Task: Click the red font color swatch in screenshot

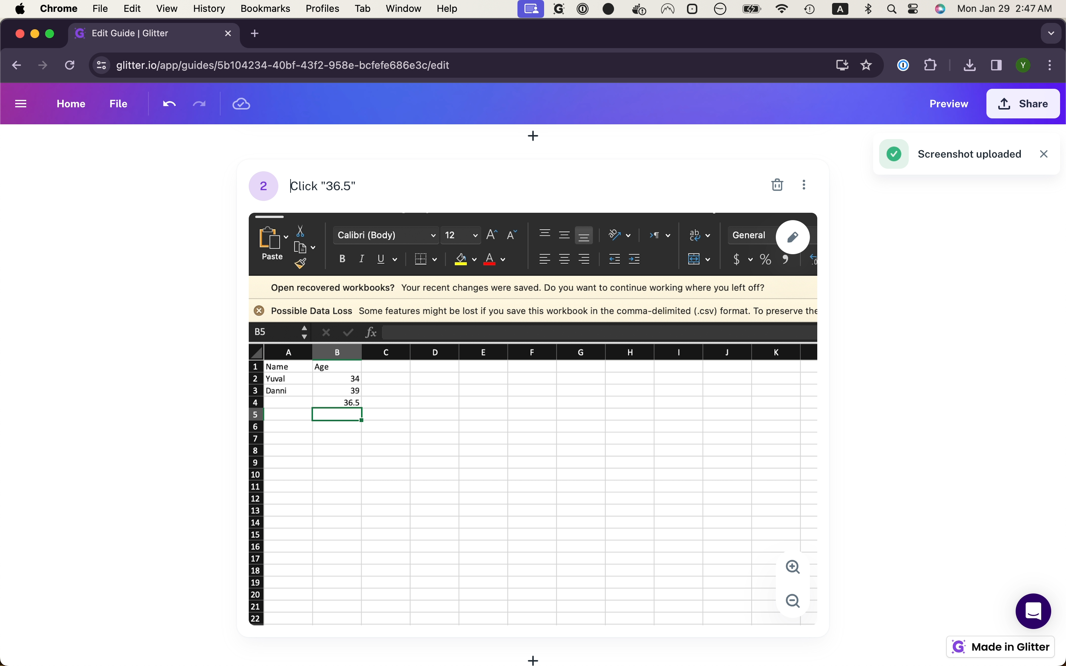Action: click(x=489, y=259)
